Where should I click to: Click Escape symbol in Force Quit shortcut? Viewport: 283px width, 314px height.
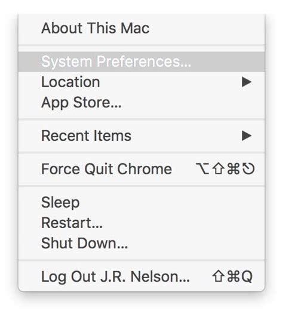tap(248, 168)
